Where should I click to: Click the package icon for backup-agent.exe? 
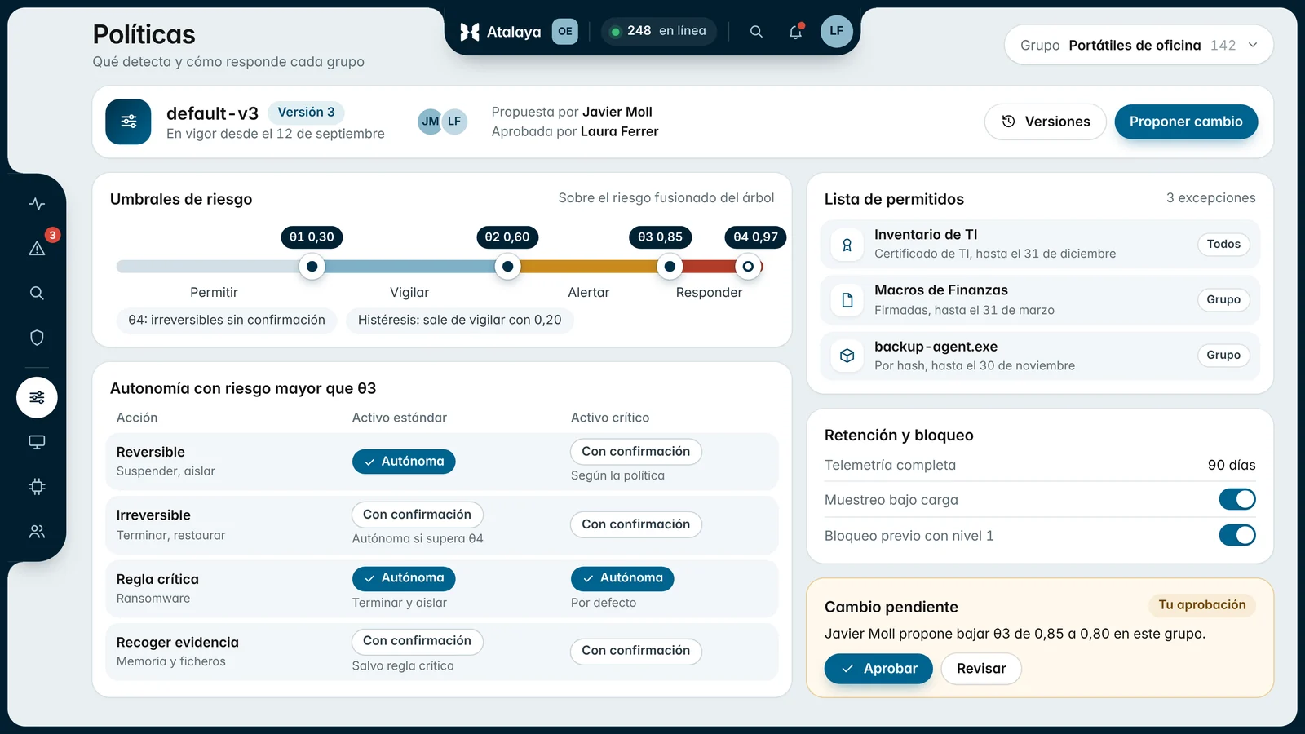click(847, 356)
